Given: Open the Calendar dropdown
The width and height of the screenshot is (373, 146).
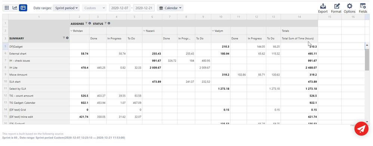Looking at the screenshot, I should tap(170, 8).
